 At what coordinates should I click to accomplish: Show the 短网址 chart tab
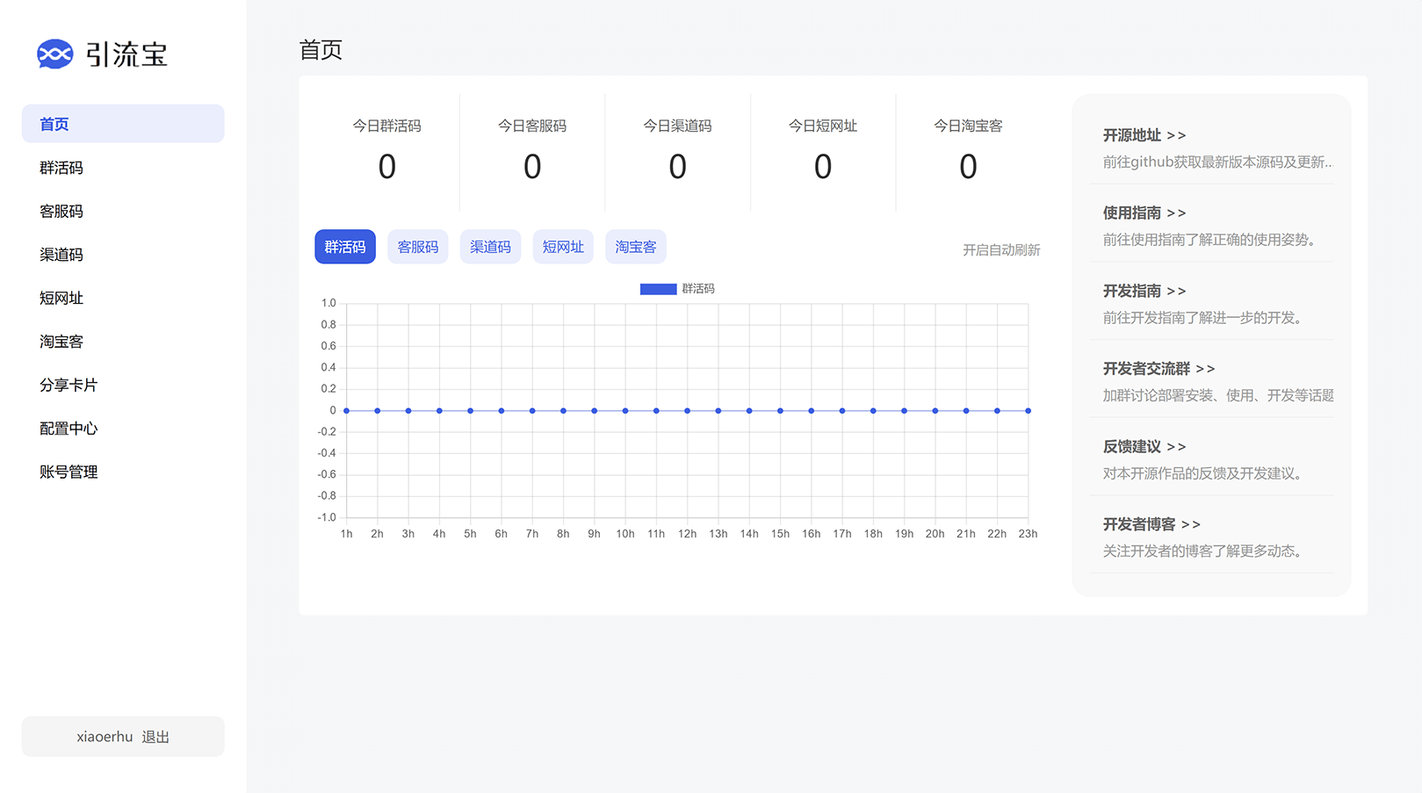click(563, 247)
